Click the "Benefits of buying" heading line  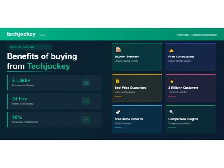click(42, 56)
